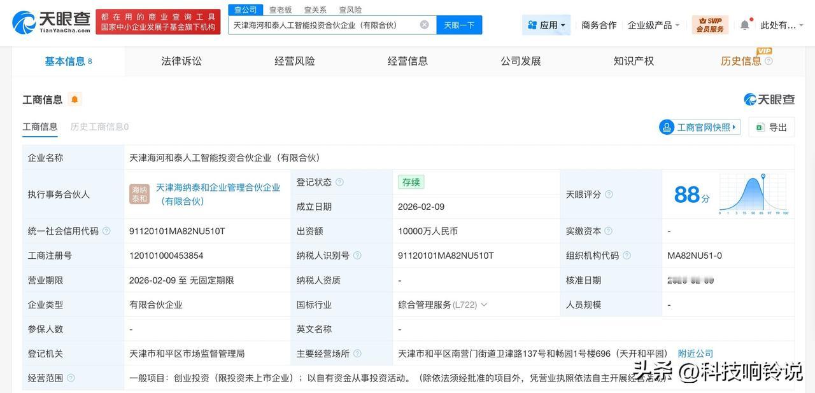Click the 工商官网快照 button

tap(700, 127)
